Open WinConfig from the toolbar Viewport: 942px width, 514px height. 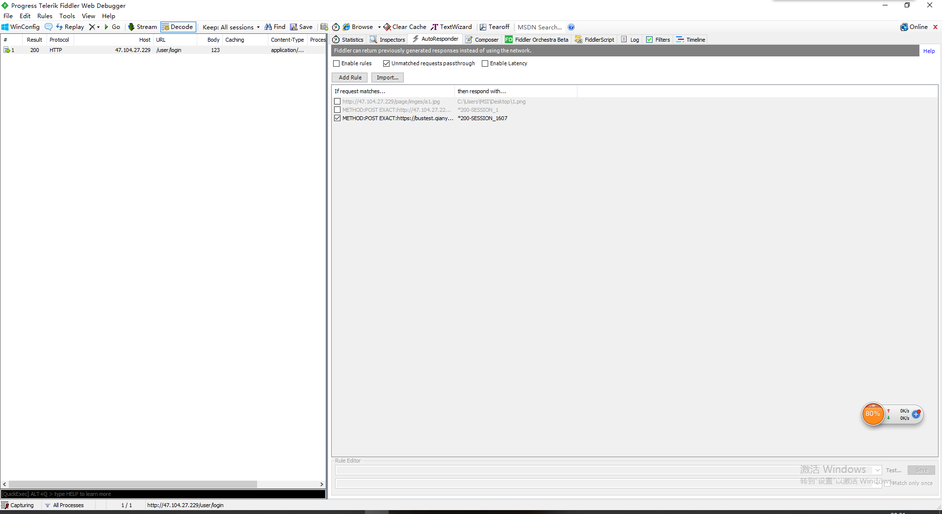point(21,27)
